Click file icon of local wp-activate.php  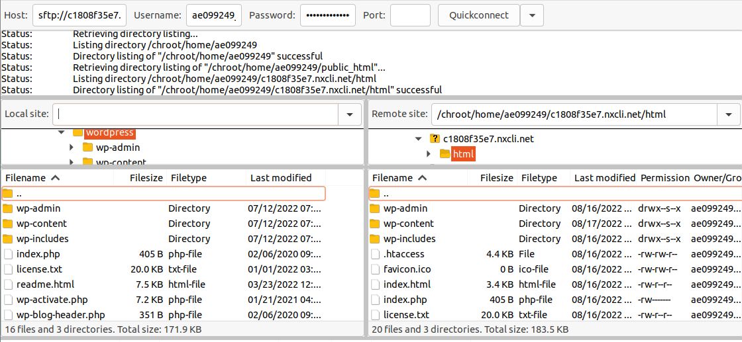(7, 300)
